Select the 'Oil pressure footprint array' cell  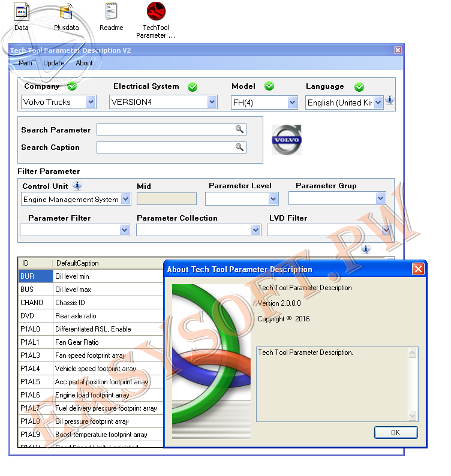pos(108,421)
